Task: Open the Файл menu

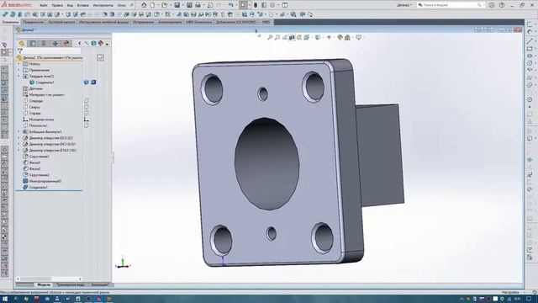Action: coord(44,6)
